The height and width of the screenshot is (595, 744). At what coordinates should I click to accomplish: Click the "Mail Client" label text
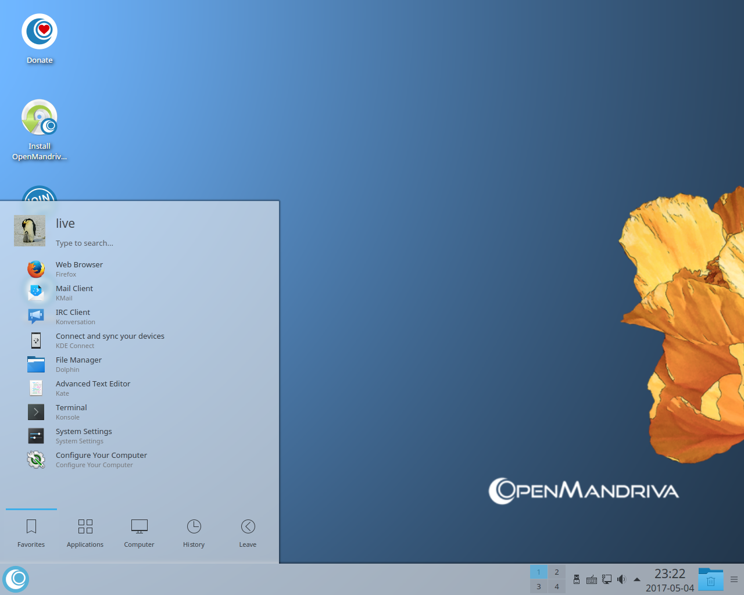[x=74, y=288]
